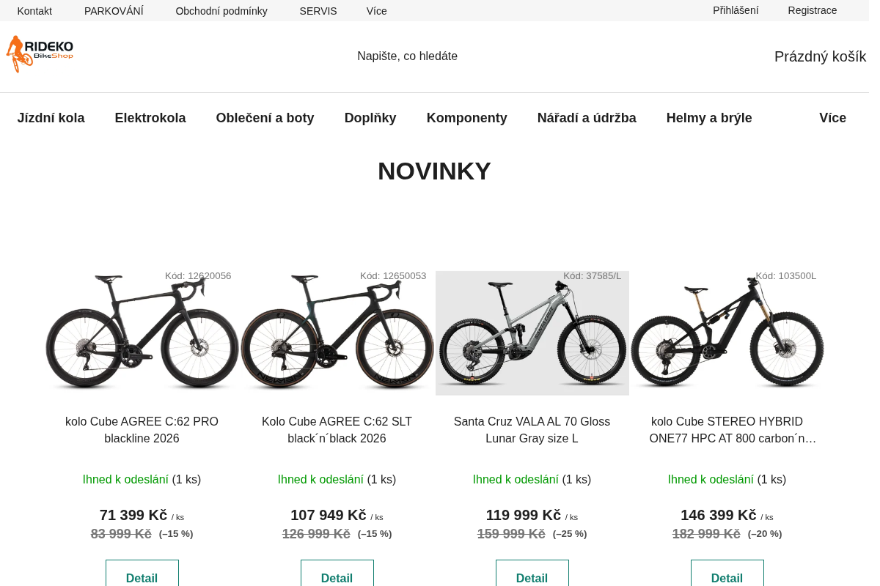Click 'Ihned k odeslání' under Cube STEREO HYBRID

[711, 480]
